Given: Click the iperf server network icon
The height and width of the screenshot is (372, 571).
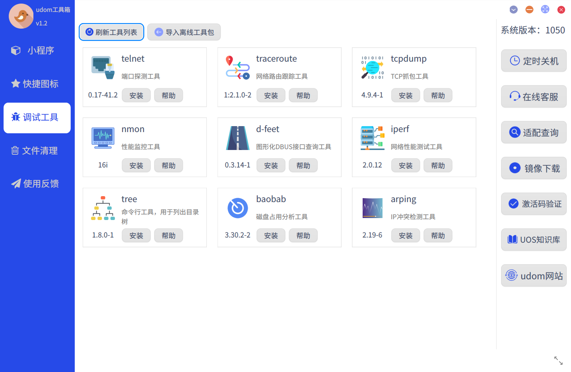Looking at the screenshot, I should pyautogui.click(x=372, y=138).
